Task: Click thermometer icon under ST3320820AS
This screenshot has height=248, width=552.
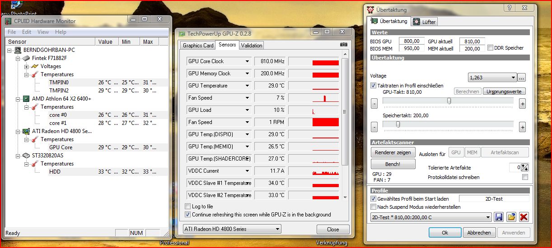Action: click(35, 164)
